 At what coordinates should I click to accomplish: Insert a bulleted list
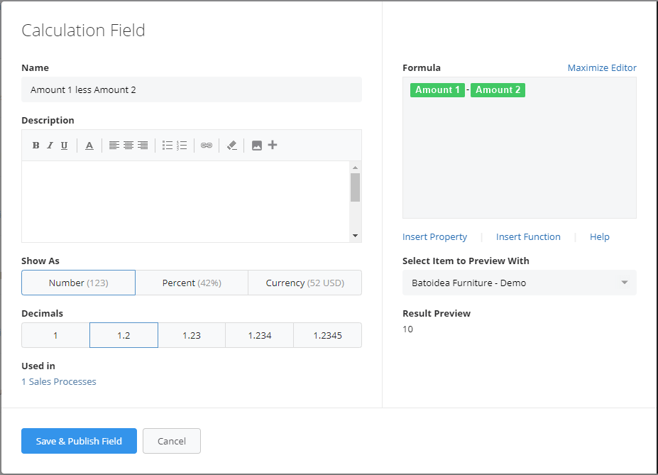(x=168, y=145)
